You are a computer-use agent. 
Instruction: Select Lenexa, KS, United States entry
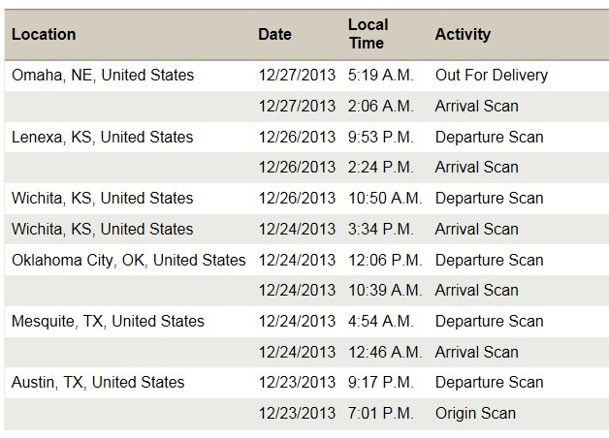click(102, 137)
